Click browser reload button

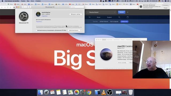pos(8,7)
